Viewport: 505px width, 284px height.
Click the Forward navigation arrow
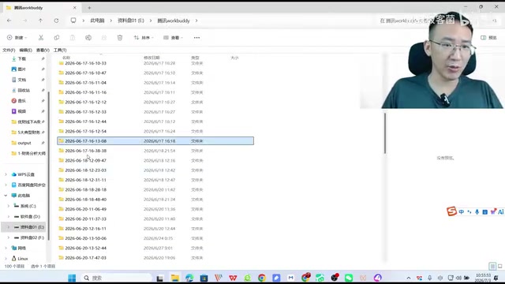[24, 21]
